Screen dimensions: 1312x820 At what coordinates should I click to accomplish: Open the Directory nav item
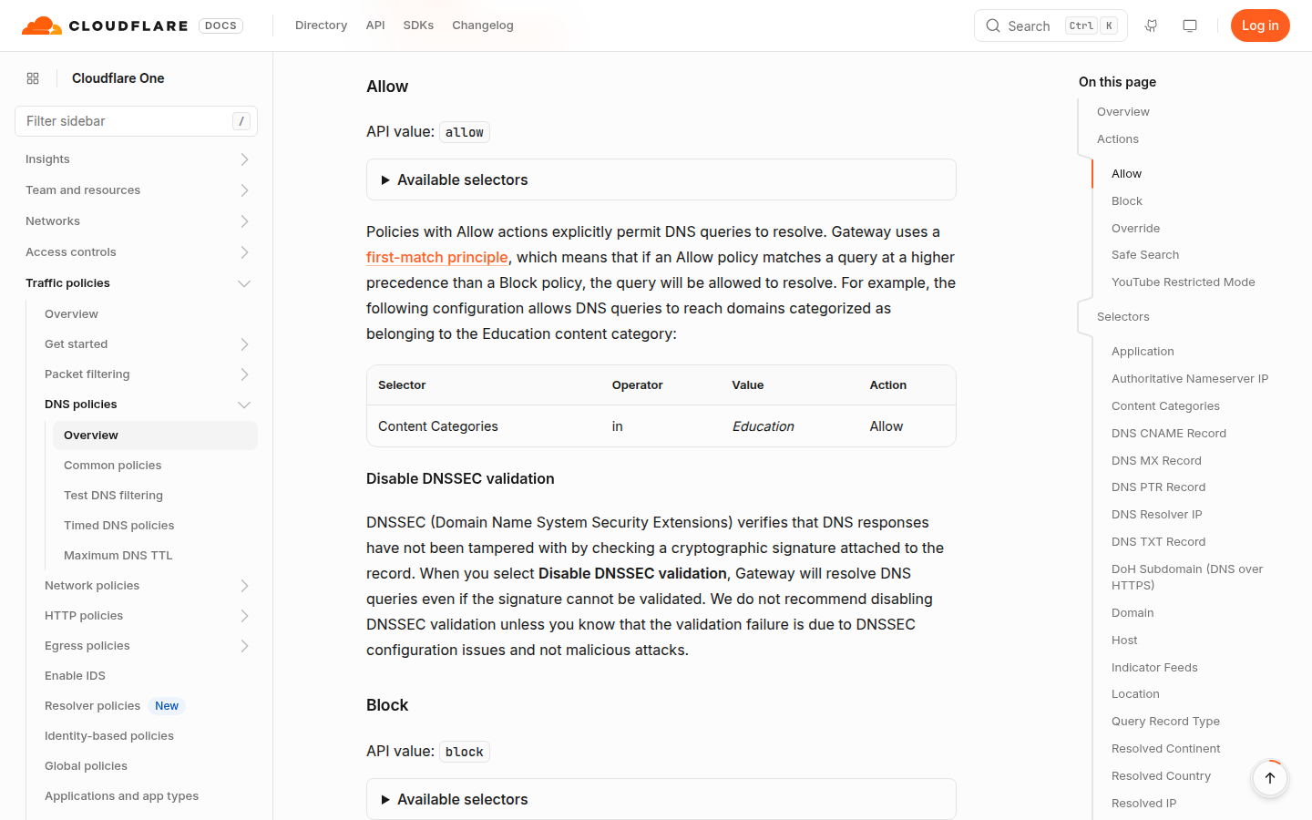[321, 26]
